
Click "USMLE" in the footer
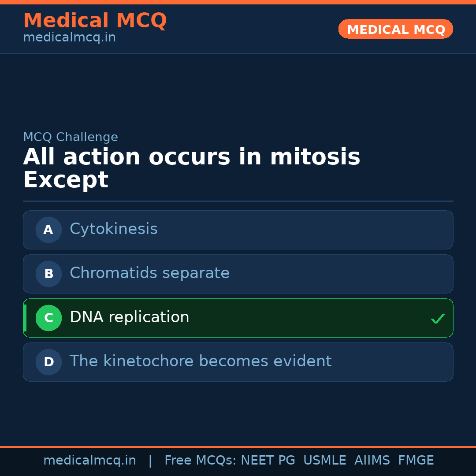tap(324, 461)
